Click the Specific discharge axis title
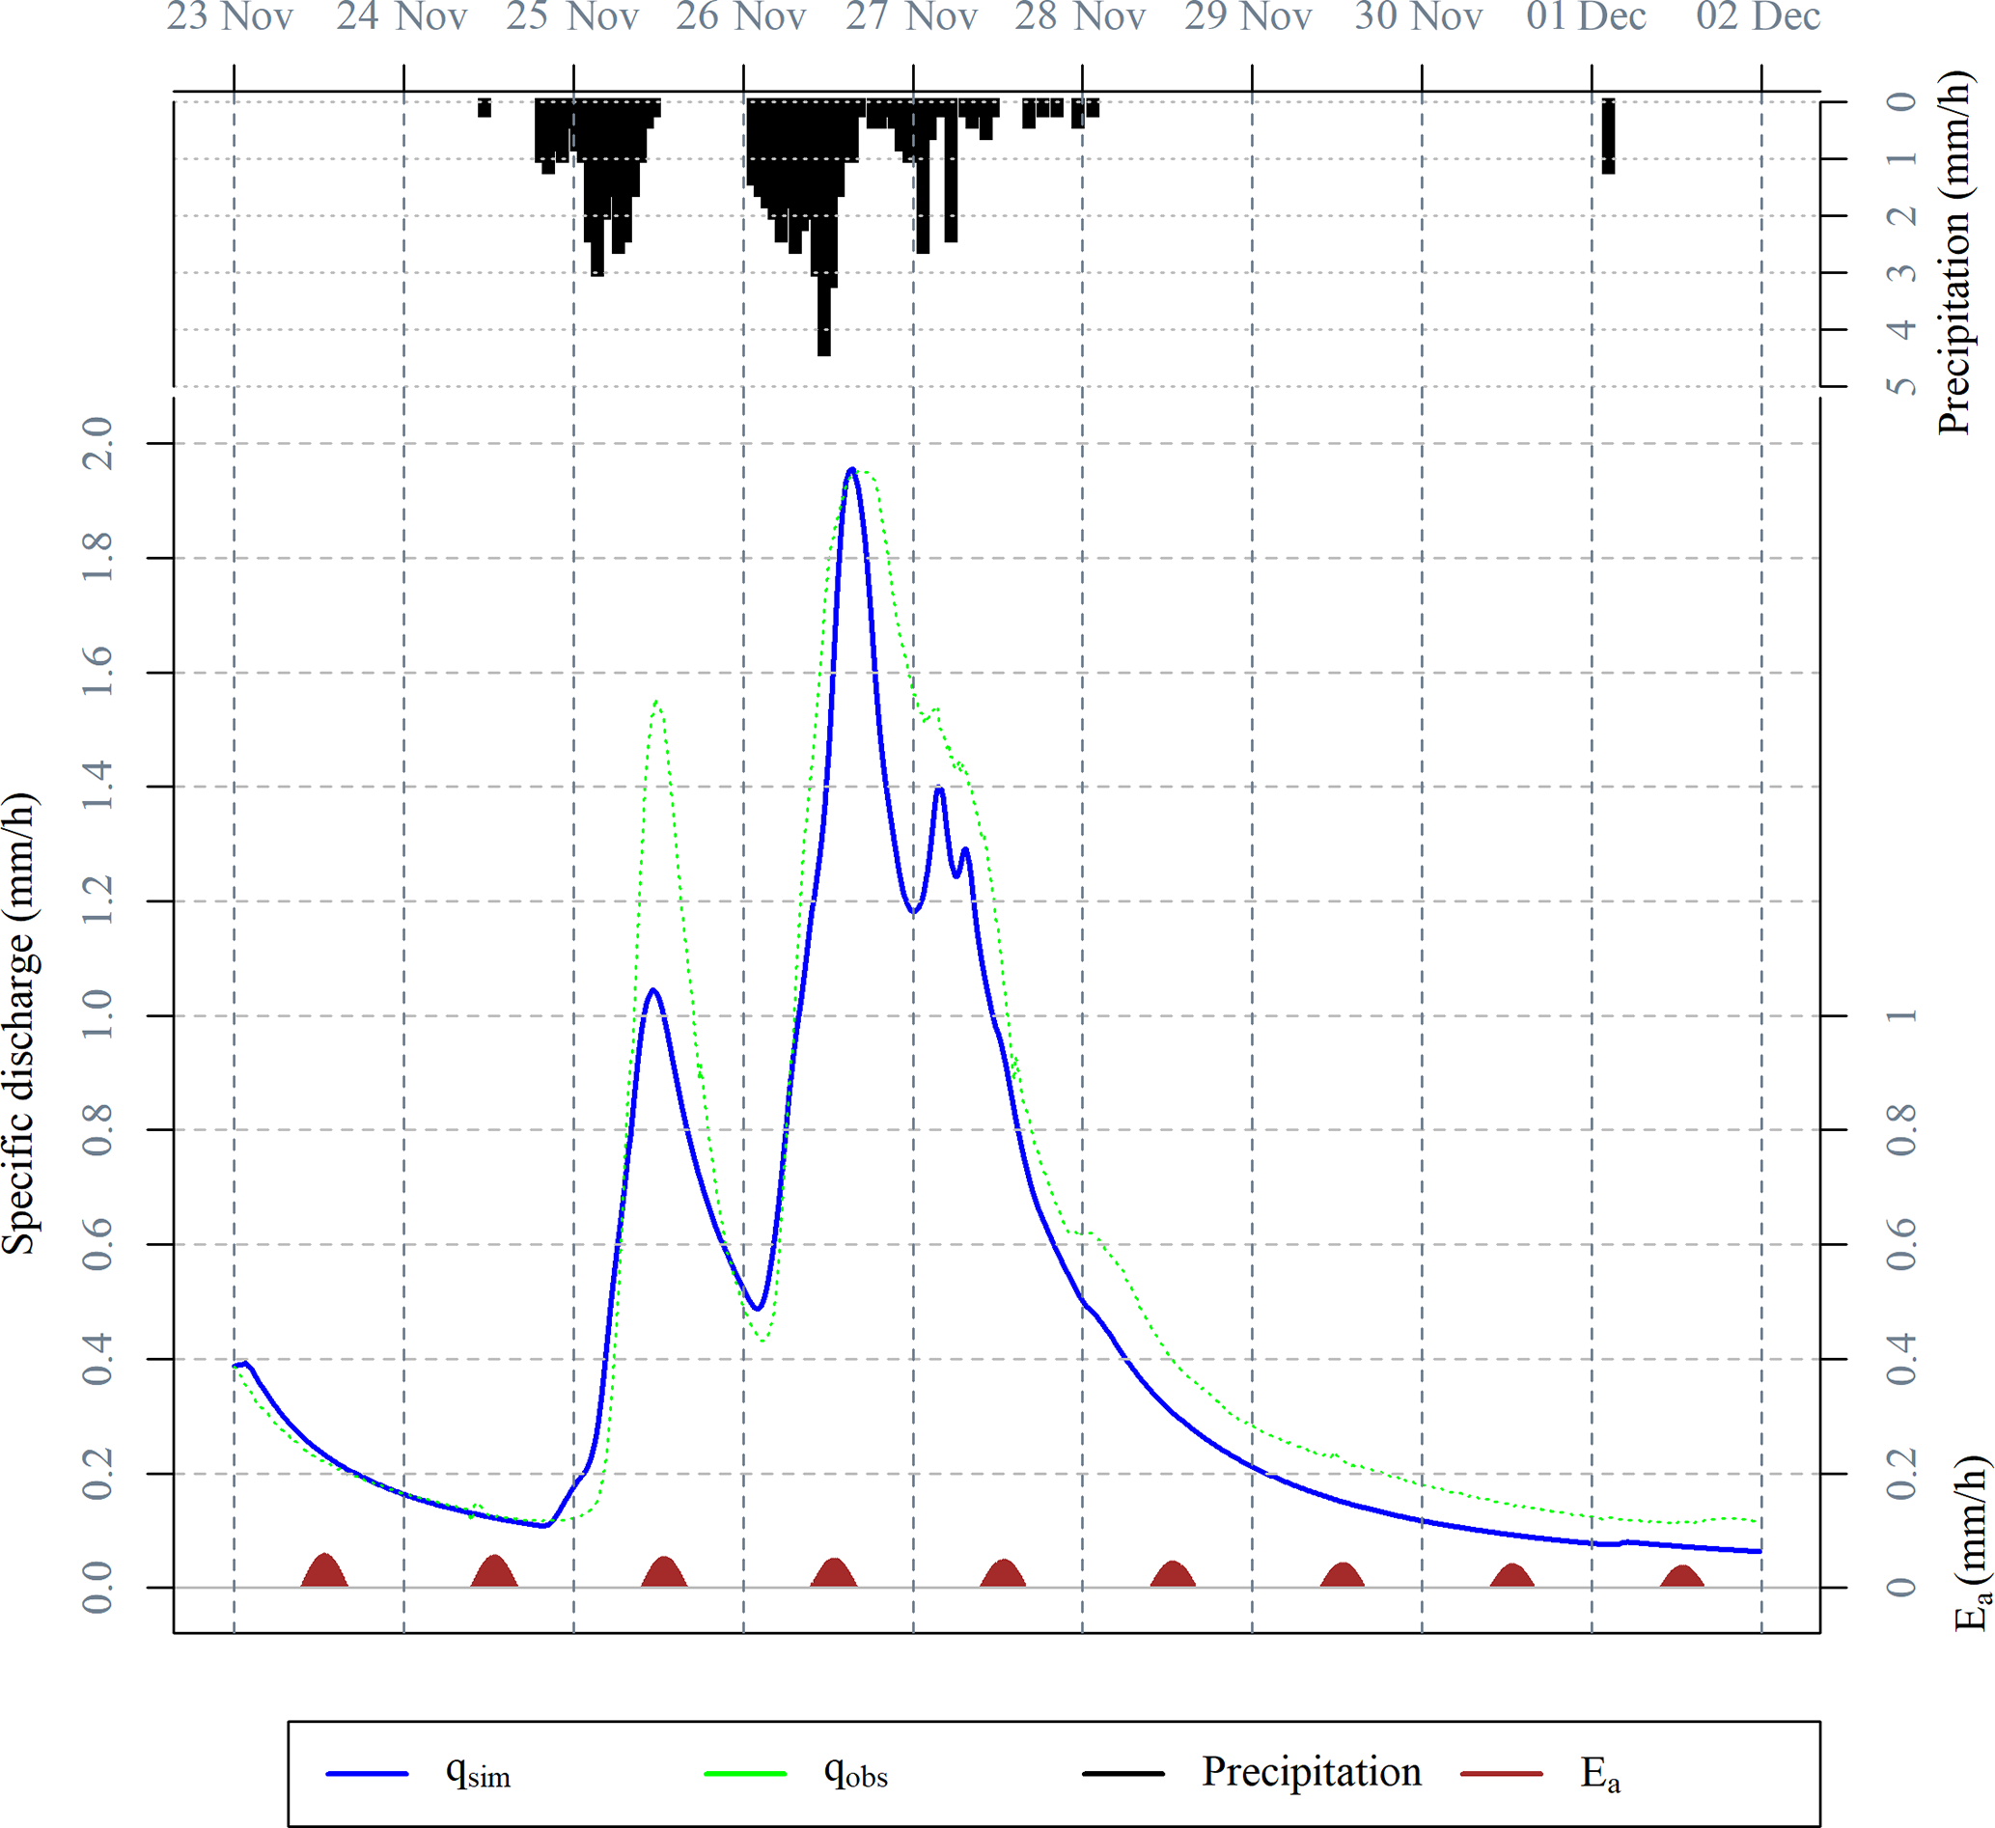Screen dimensions: 1995x1828 (20, 1024)
